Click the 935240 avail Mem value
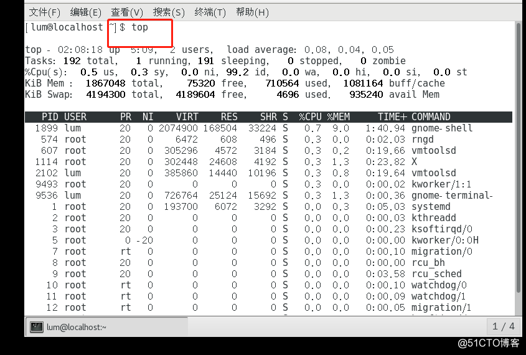The height and width of the screenshot is (355, 526). point(366,95)
